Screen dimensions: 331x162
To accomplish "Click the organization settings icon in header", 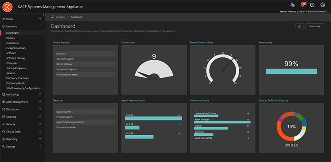I will click(x=292, y=5).
